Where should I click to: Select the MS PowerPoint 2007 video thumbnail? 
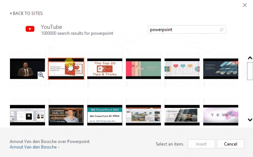(105, 115)
